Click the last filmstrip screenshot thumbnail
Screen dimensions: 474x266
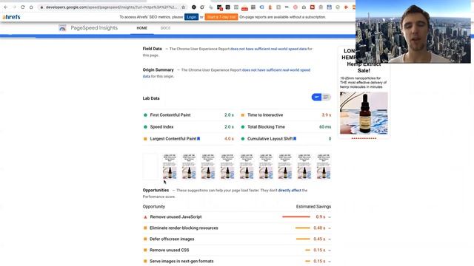(x=324, y=166)
